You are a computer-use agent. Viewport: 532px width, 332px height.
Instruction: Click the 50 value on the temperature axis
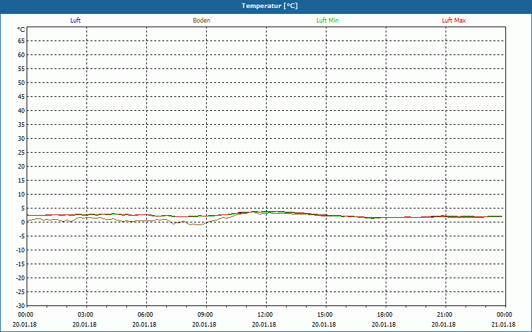(x=21, y=82)
